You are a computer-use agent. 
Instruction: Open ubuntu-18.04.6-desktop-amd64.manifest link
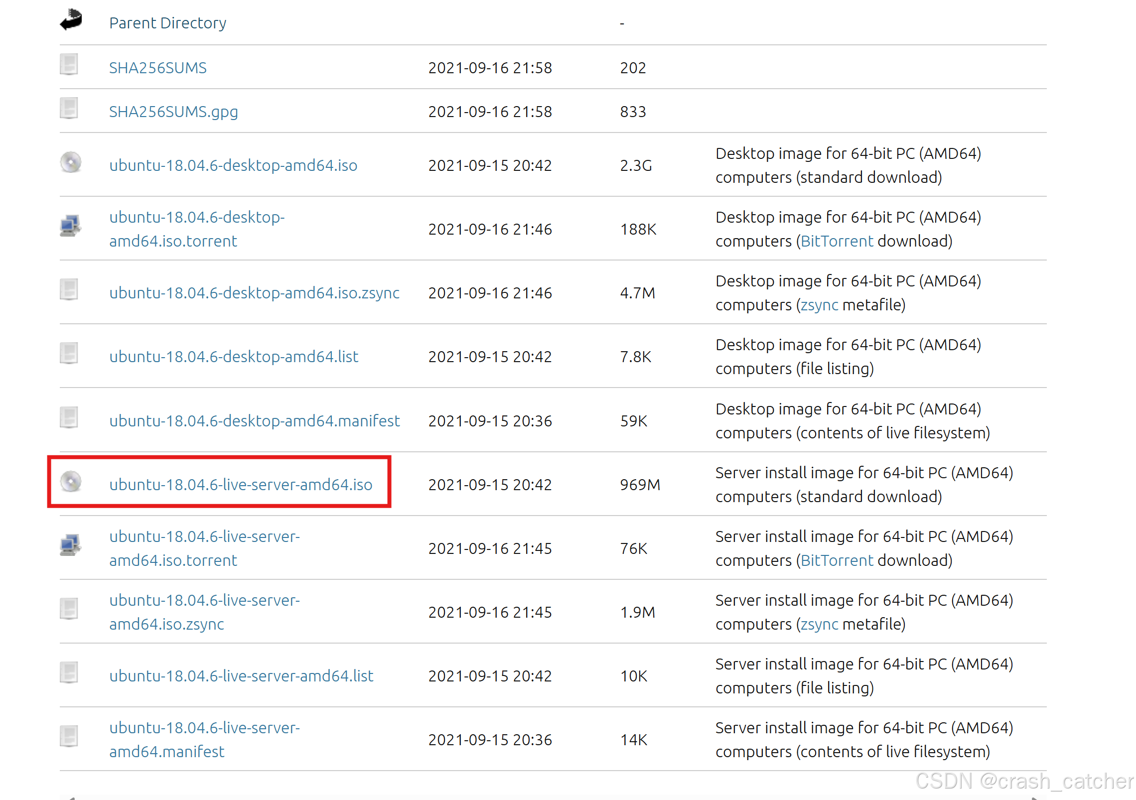(254, 421)
